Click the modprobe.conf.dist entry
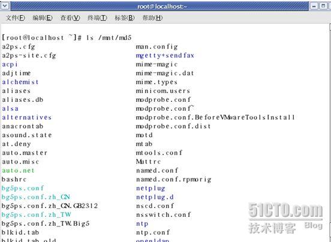This screenshot has height=242, width=331. coord(173,126)
